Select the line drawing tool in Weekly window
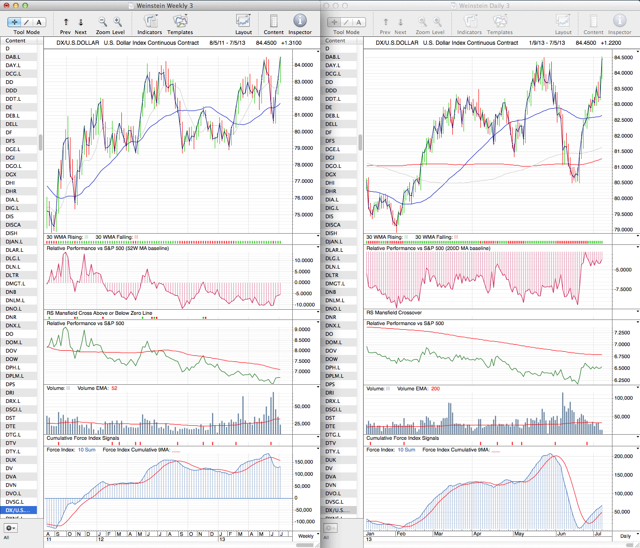The width and height of the screenshot is (640, 548). [27, 22]
